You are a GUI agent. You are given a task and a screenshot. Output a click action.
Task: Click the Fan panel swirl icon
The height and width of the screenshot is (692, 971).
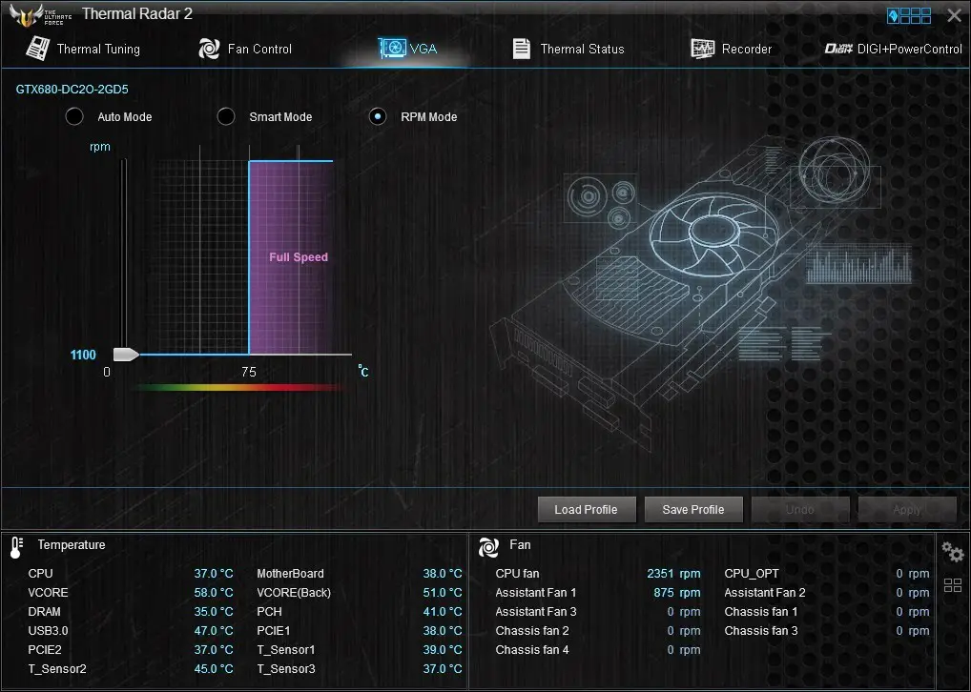click(x=488, y=547)
